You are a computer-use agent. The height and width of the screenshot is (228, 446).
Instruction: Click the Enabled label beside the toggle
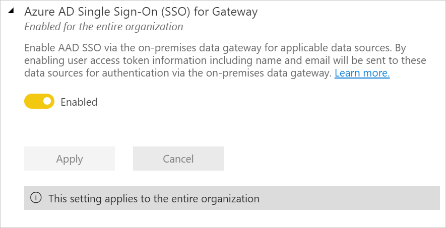click(79, 102)
